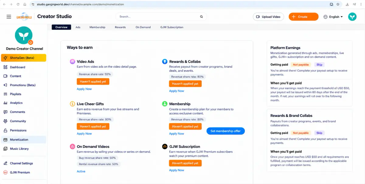Image resolution: width=365 pixels, height=184 pixels.
Task: Click the Permissions lock icon
Action: point(5,130)
